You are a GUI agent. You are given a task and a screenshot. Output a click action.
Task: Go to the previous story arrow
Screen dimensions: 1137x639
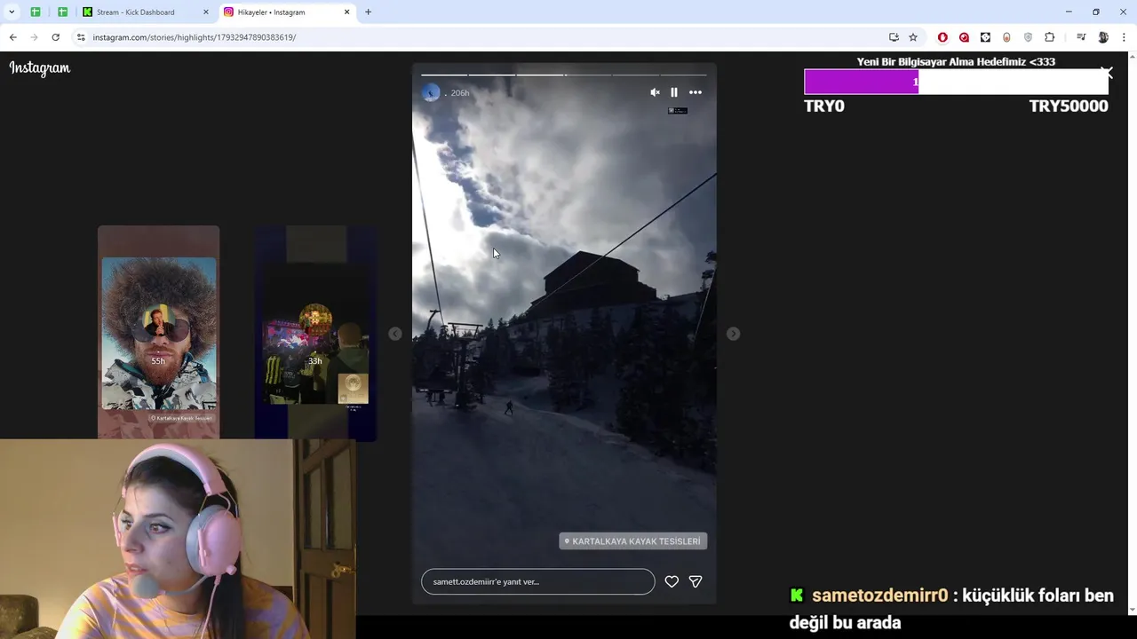(x=395, y=334)
